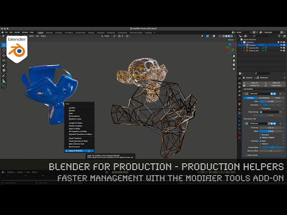Click the zoom viewport magnifier icon
The width and height of the screenshot is (287, 215).
[234, 56]
